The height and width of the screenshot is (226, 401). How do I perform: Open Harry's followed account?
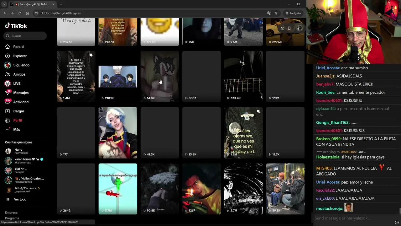point(25,151)
